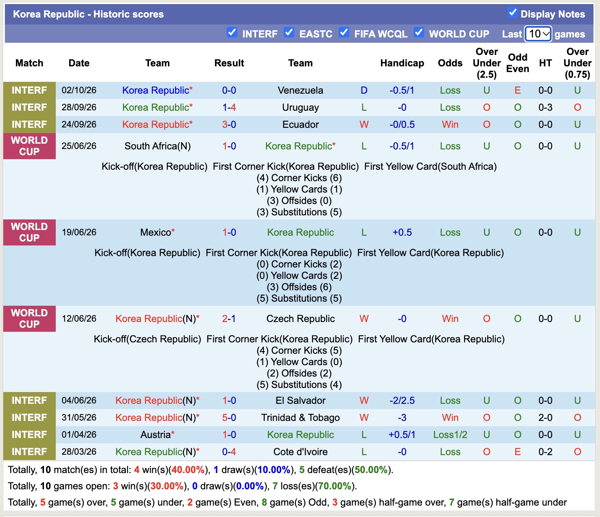Click the Handicap column header

tap(402, 63)
